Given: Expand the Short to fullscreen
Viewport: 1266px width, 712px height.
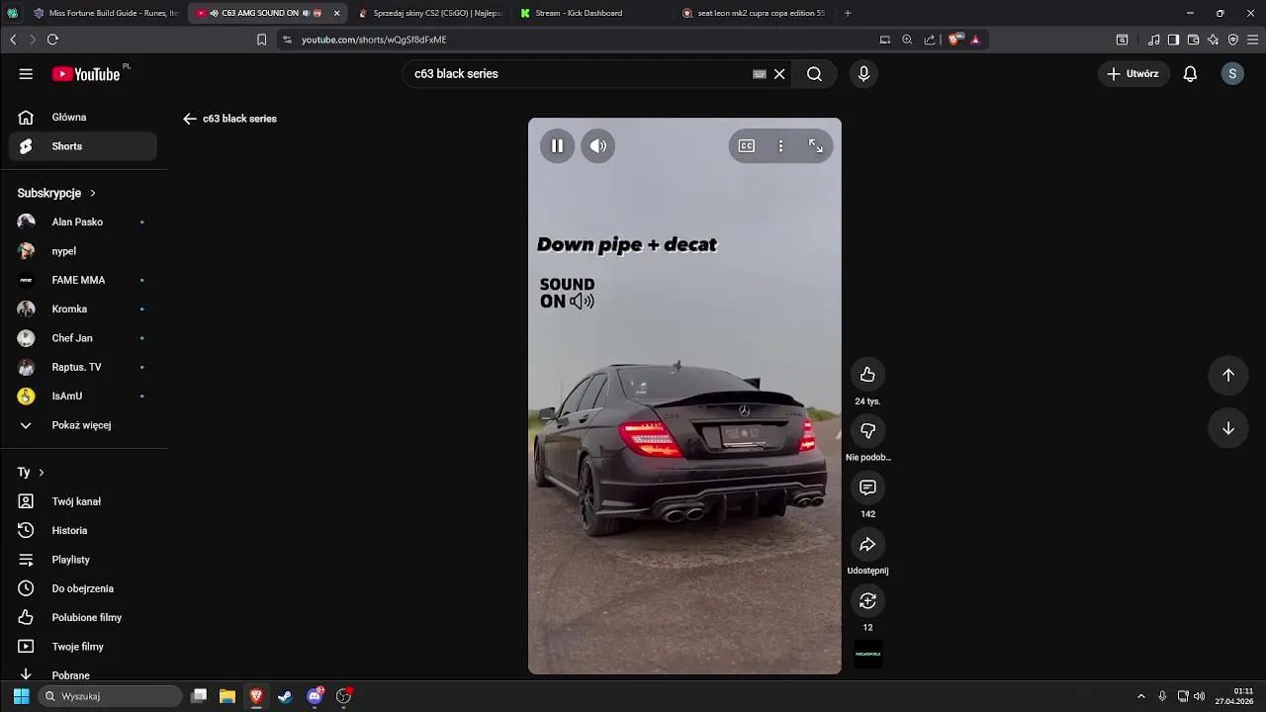Looking at the screenshot, I should (816, 146).
